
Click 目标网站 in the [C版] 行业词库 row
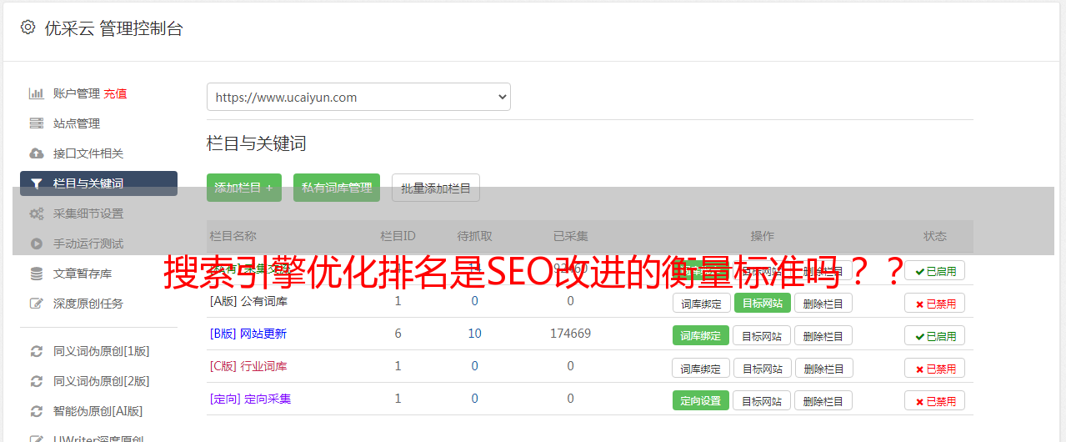coord(763,369)
